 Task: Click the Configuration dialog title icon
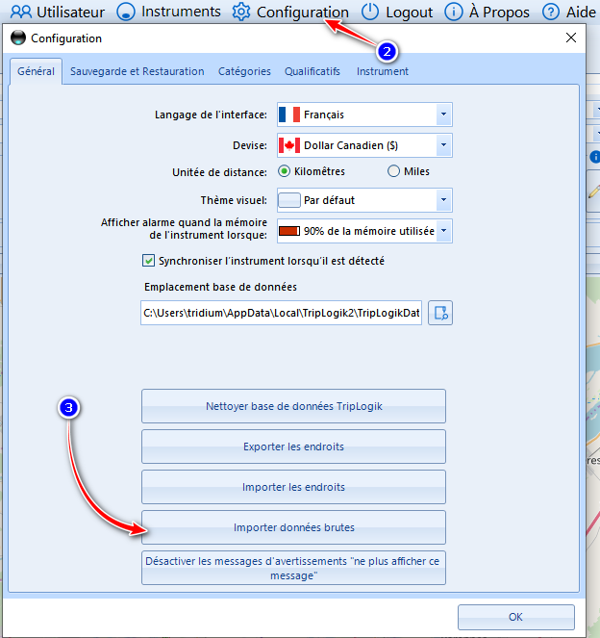(18, 38)
